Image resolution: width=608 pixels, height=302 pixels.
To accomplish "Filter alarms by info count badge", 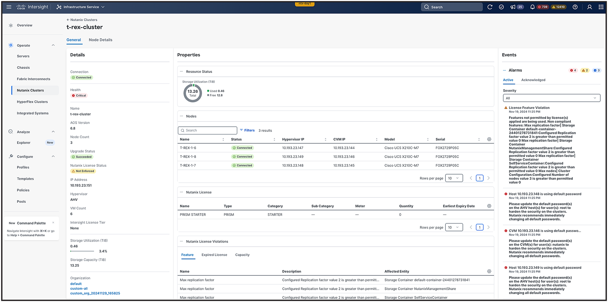I will pos(597,70).
